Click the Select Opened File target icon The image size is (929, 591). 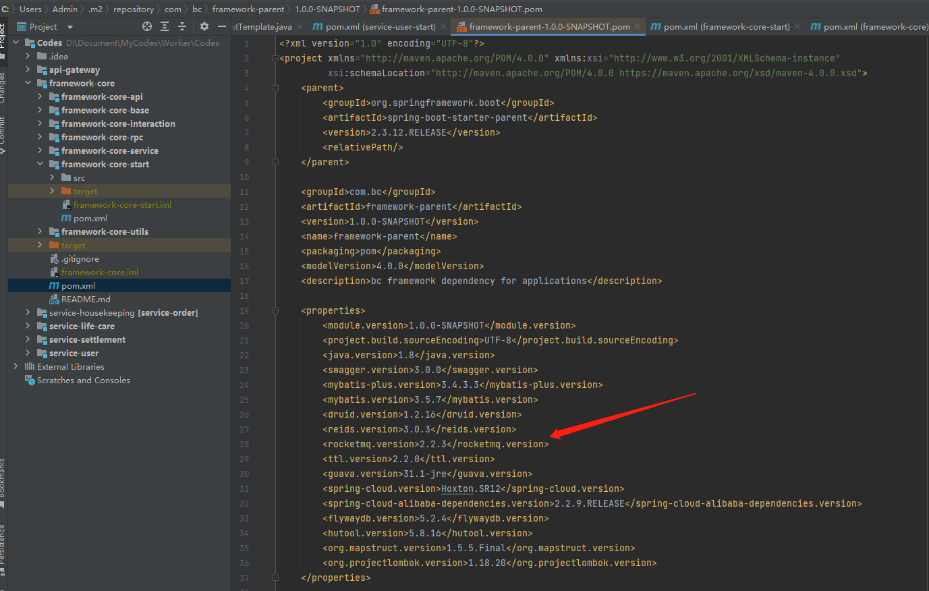click(x=147, y=26)
